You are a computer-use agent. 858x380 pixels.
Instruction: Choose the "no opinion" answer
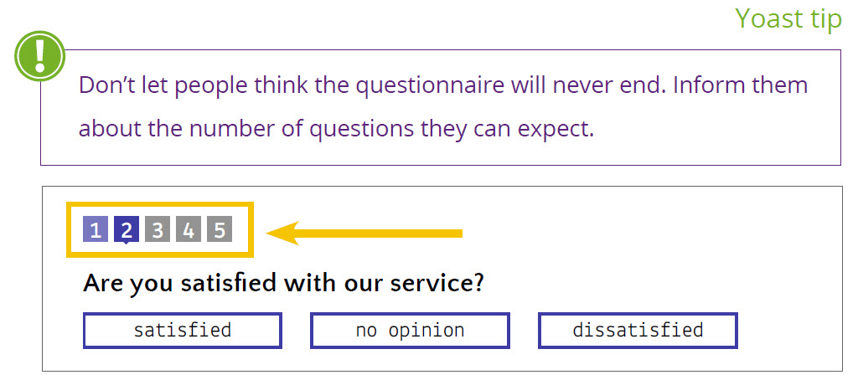tap(410, 331)
